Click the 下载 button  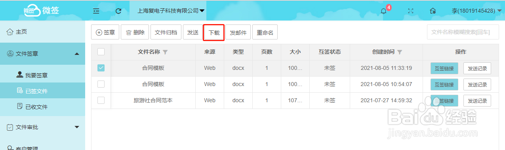click(x=214, y=33)
